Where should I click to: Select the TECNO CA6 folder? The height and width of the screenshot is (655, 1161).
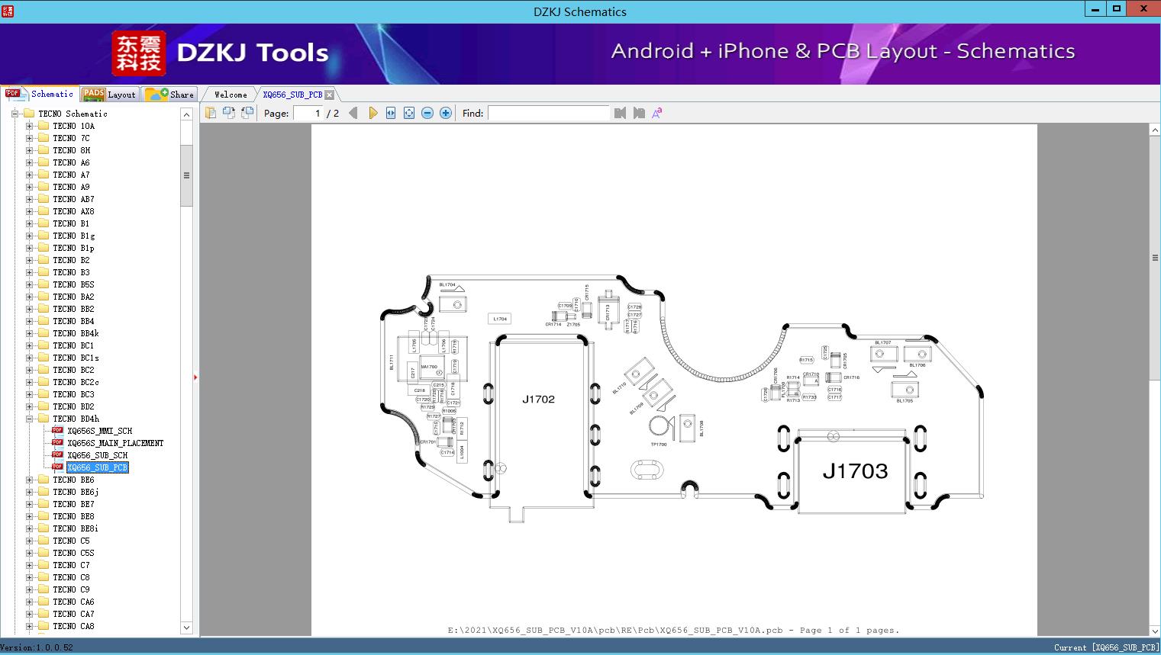(x=73, y=602)
